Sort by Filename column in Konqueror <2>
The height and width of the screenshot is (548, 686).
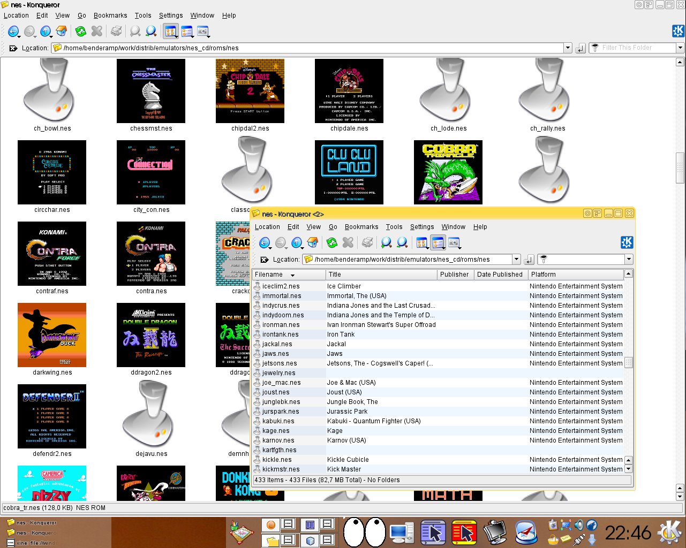pos(289,275)
